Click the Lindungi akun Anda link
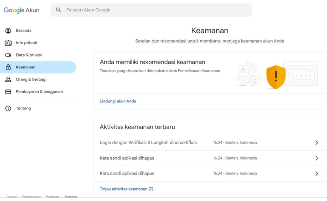327x201 pixels. tap(118, 101)
